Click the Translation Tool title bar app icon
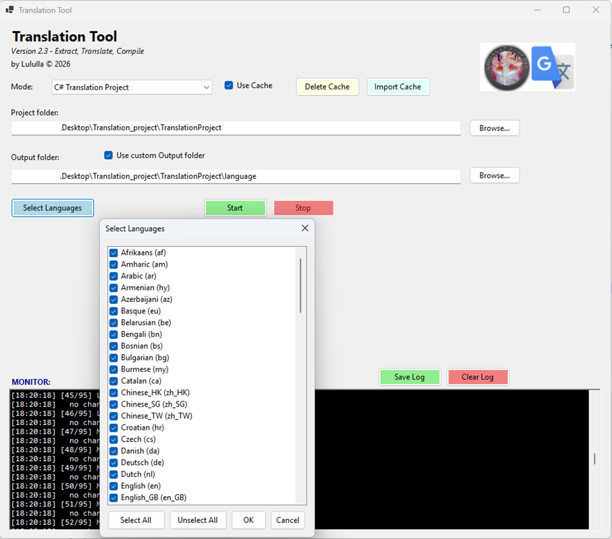This screenshot has width=612, height=539. pyautogui.click(x=9, y=10)
